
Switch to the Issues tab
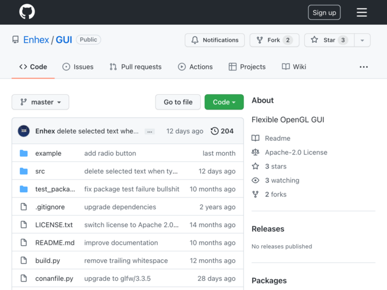tap(78, 67)
